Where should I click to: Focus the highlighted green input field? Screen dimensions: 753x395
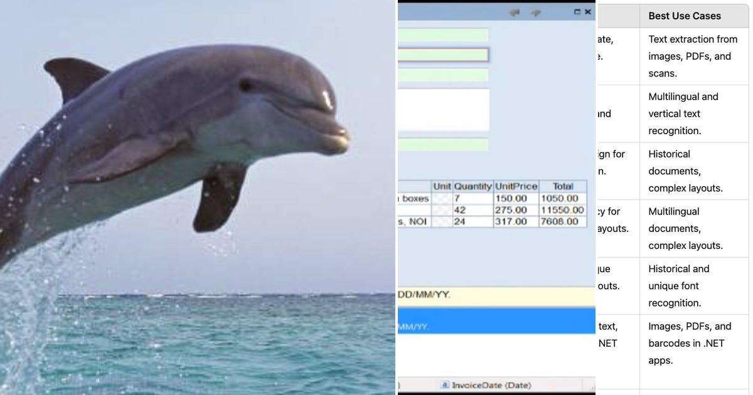(443, 55)
